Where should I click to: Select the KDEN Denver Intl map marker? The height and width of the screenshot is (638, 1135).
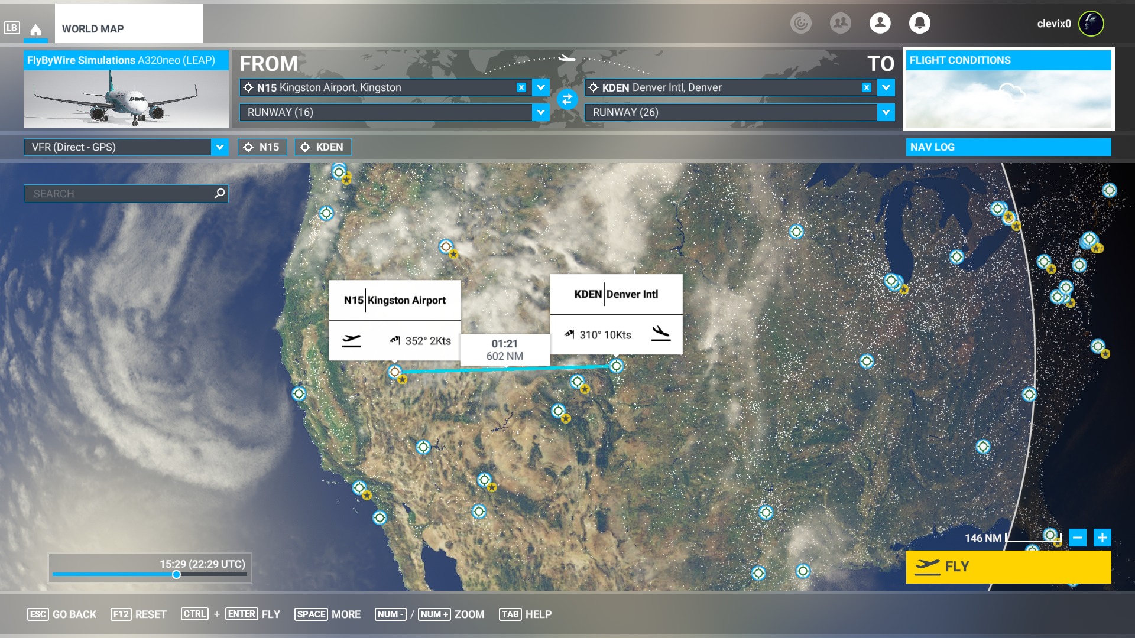click(616, 366)
